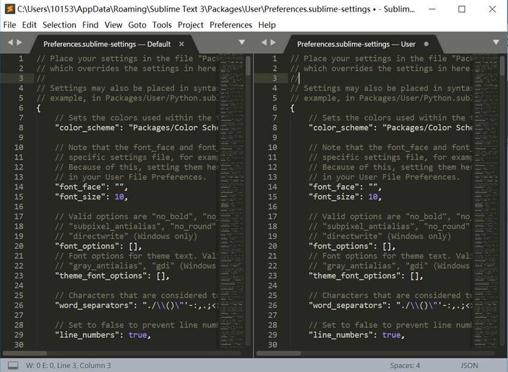Click the Sublime Text icon in the title bar
The width and height of the screenshot is (508, 372).
point(9,9)
